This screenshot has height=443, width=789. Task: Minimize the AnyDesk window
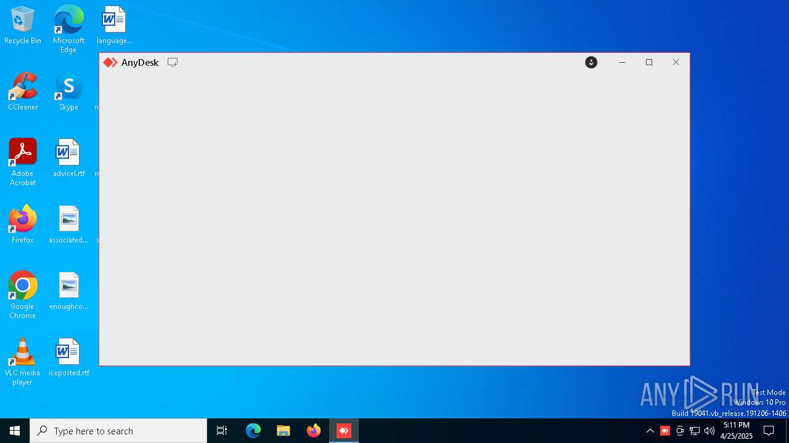(x=622, y=62)
